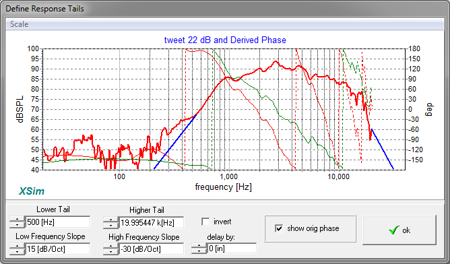This screenshot has height=264, width=450.
Task: Click the 1,000 frequency axis tick label
Action: tap(229, 176)
